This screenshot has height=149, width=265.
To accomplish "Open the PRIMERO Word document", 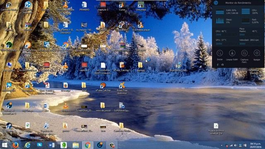I will point(84,6).
